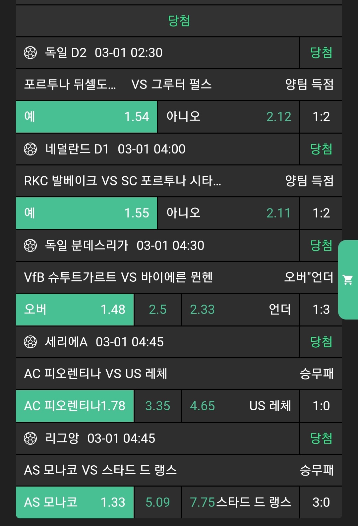Choose the 3.35 draw odds
The height and width of the screenshot is (526, 358).
pyautogui.click(x=158, y=406)
